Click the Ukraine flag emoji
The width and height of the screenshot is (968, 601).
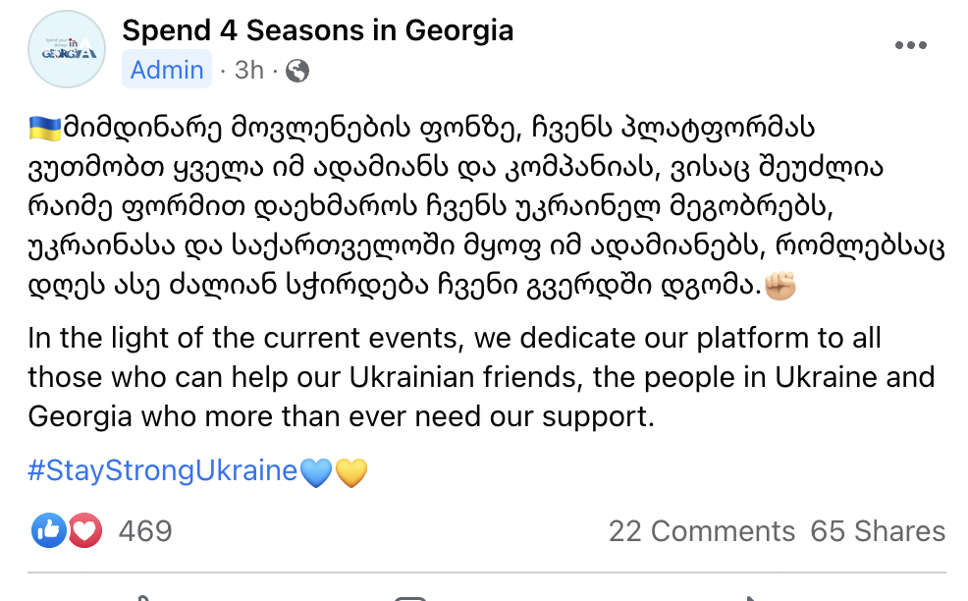(x=44, y=128)
